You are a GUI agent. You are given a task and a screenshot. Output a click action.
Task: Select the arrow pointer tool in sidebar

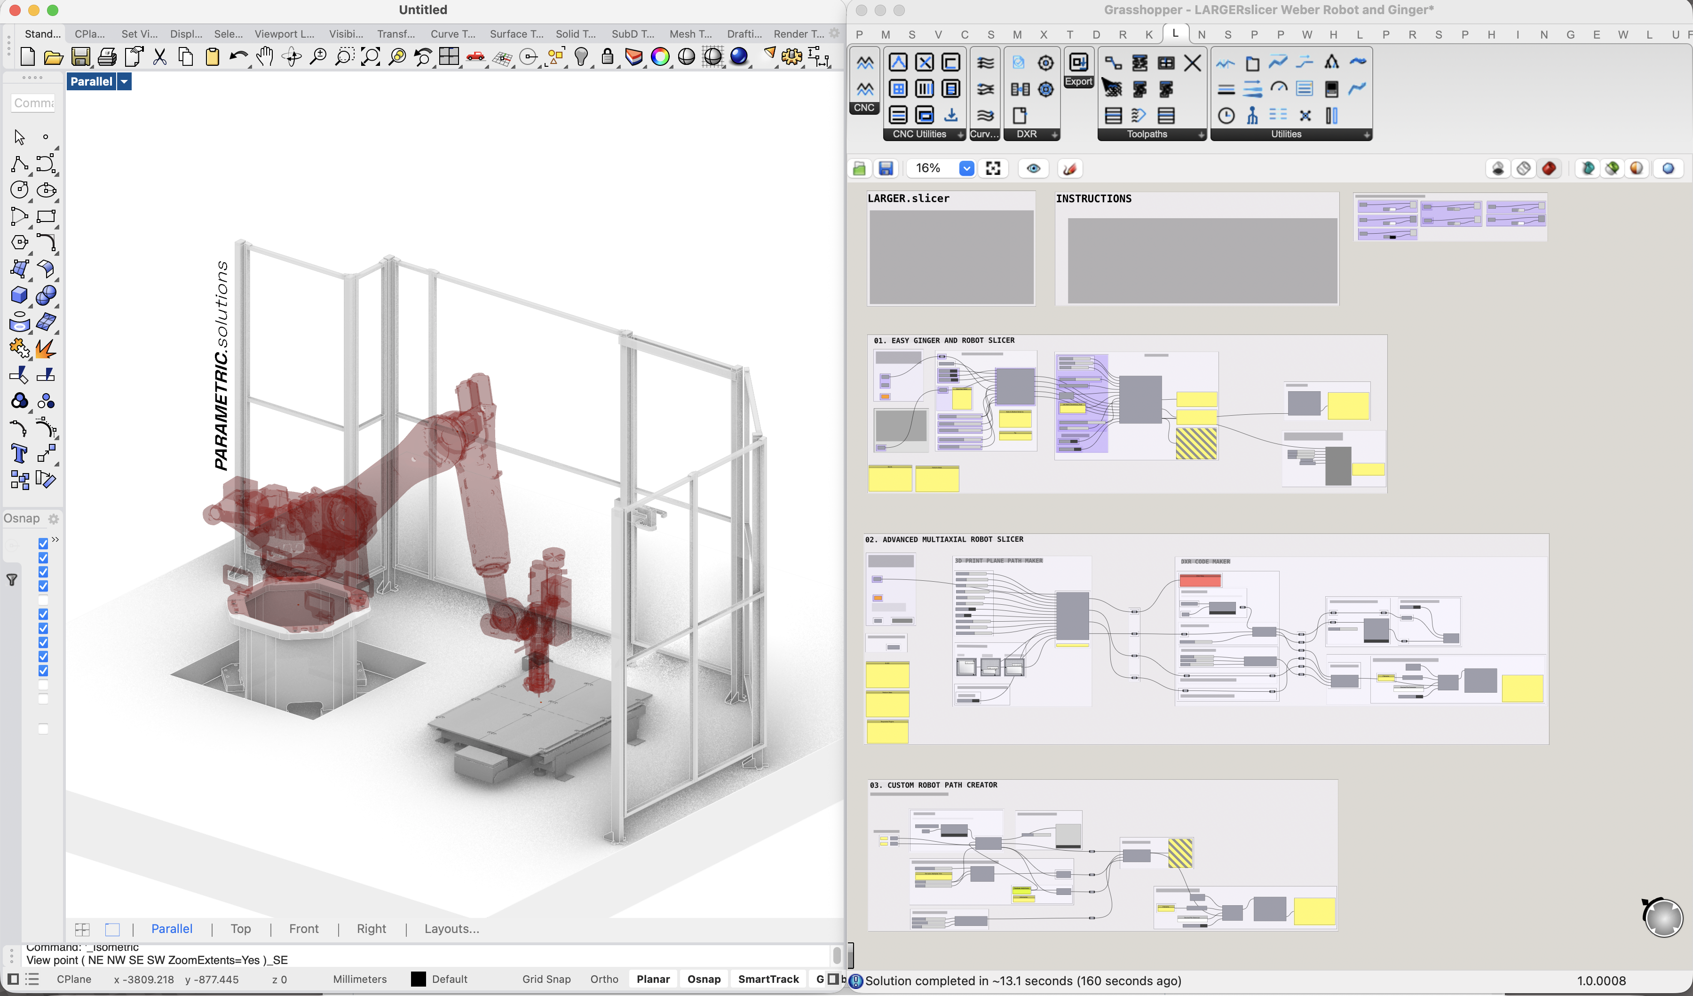point(19,137)
